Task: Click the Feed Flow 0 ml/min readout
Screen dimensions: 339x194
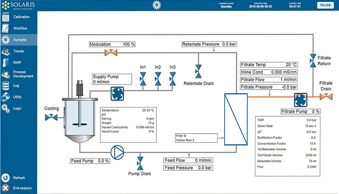Action: click(x=188, y=160)
